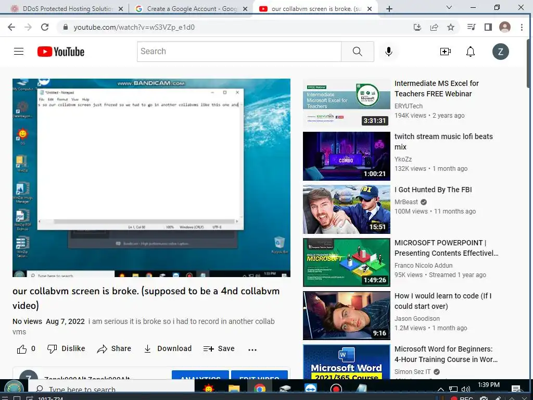Open TeamViewer from the taskbar
The height and width of the screenshot is (400, 533).
click(310, 389)
